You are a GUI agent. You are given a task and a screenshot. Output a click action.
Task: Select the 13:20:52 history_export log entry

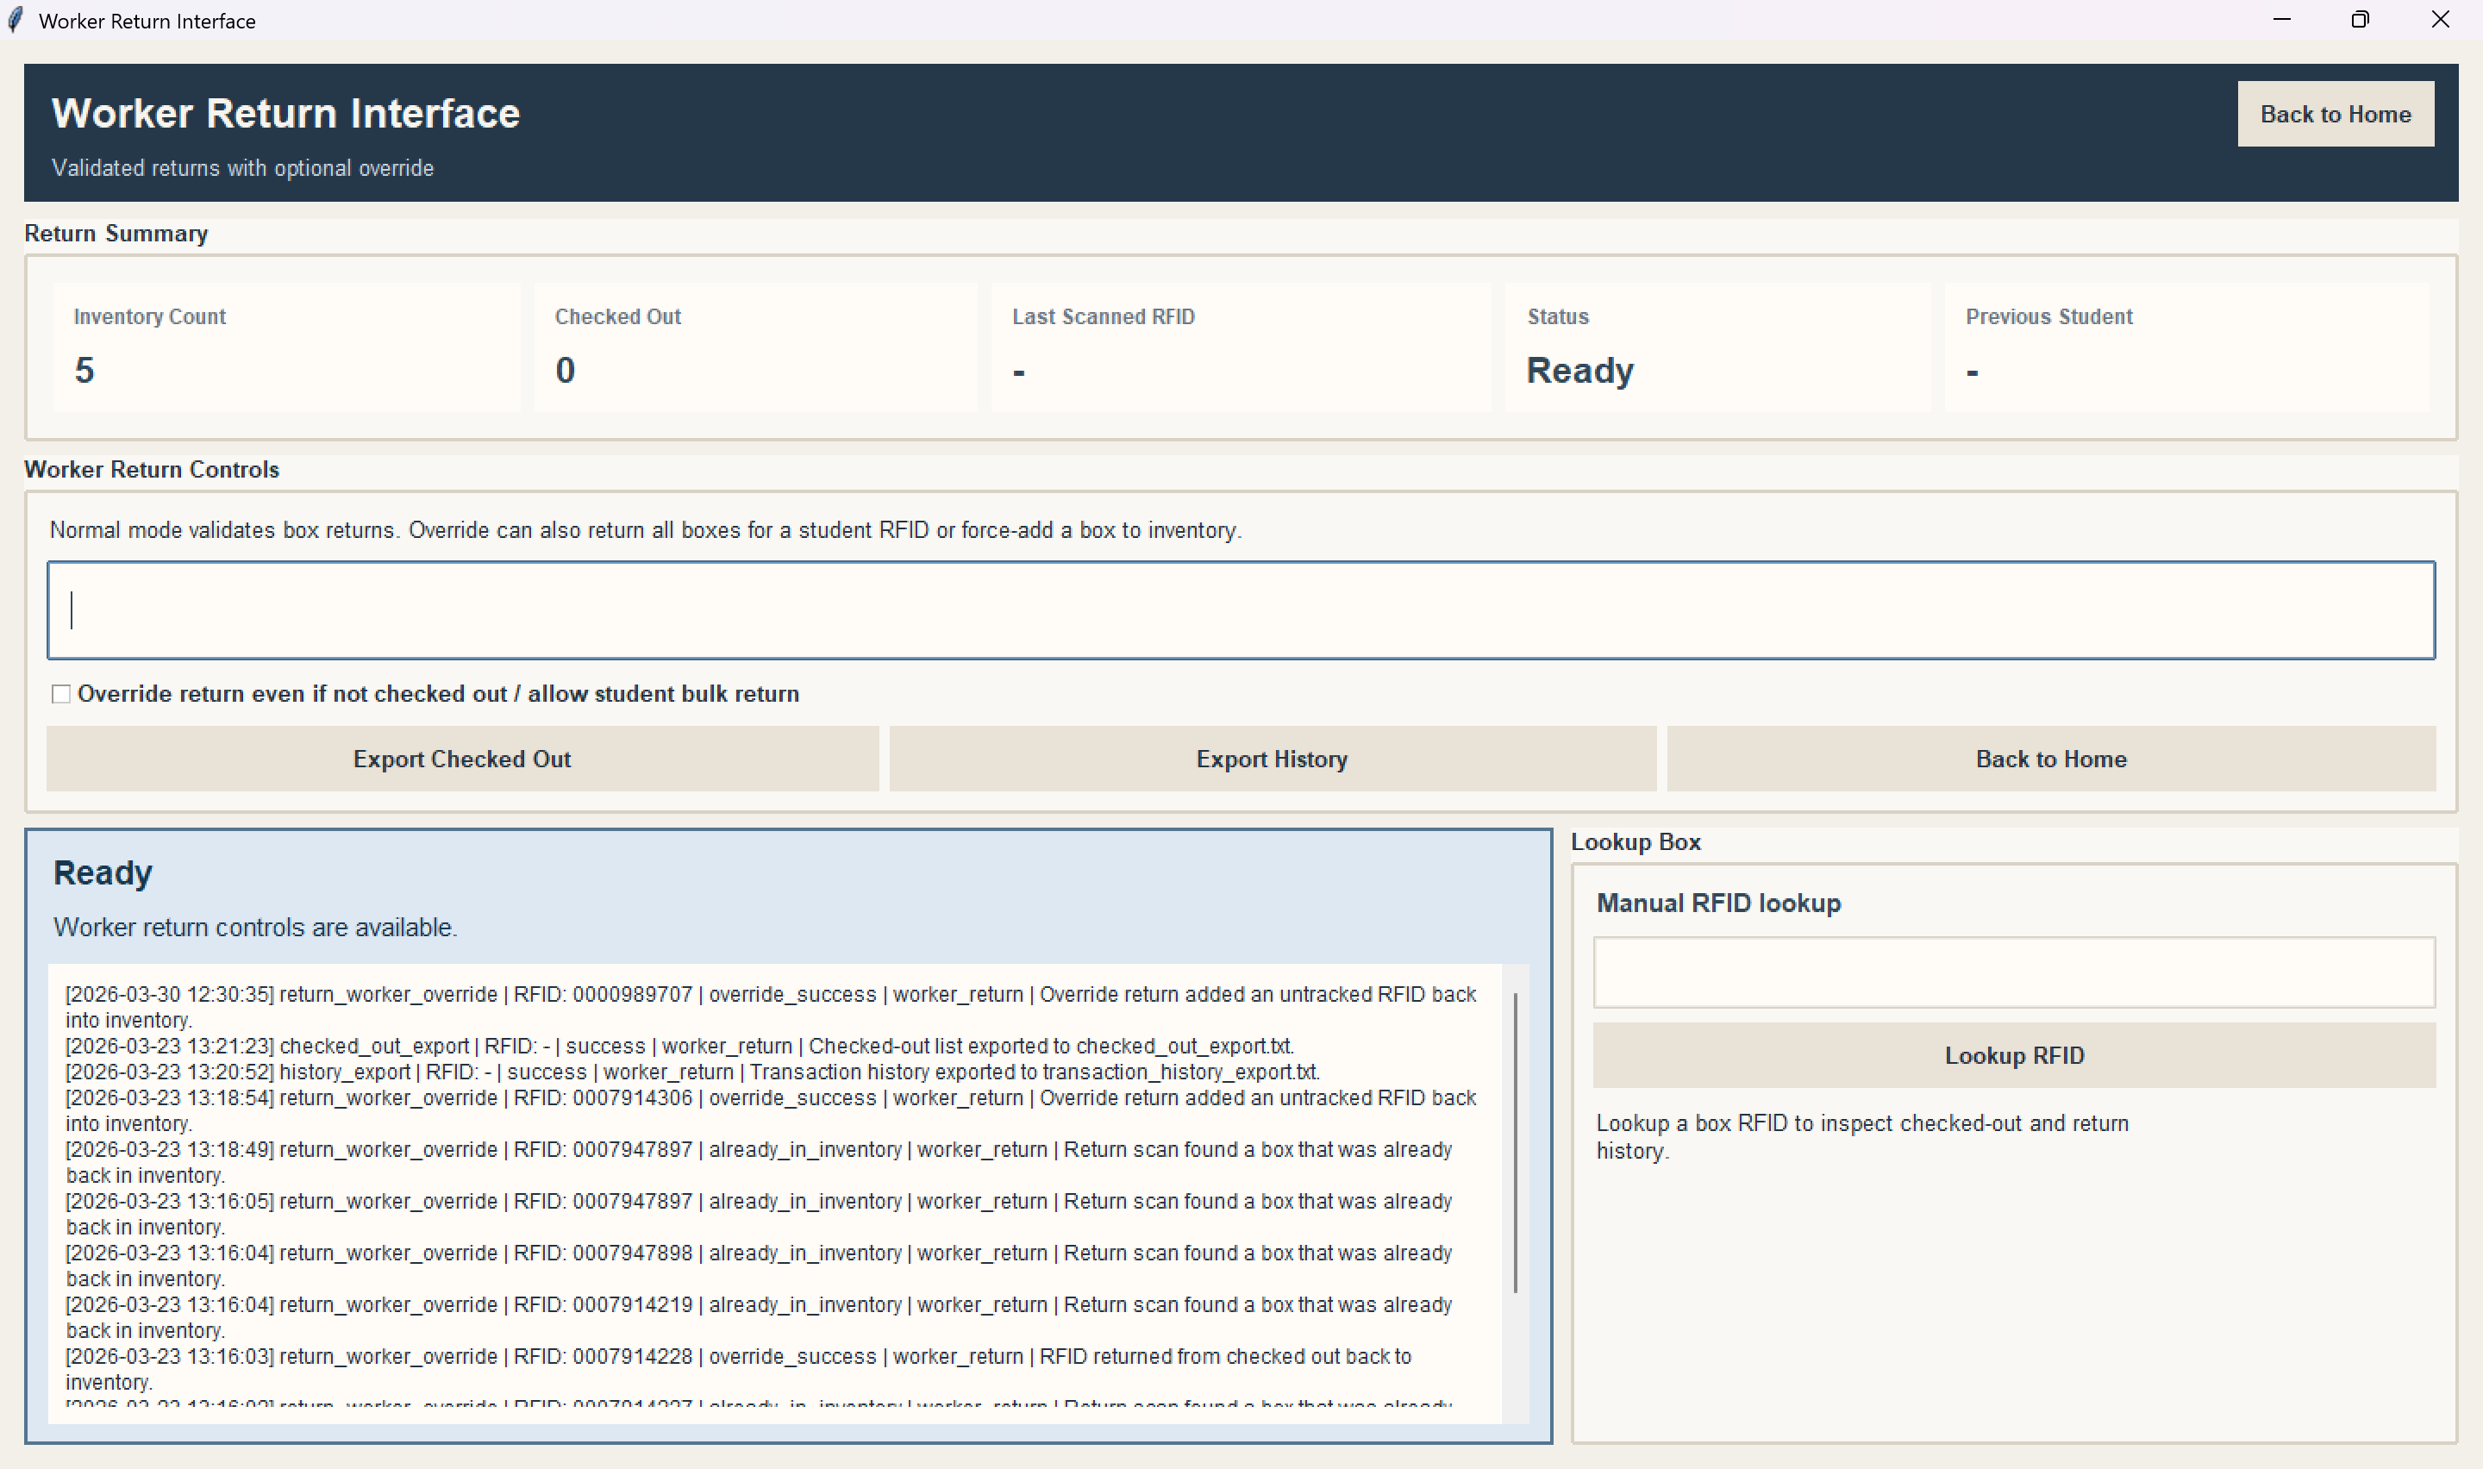click(x=693, y=1072)
